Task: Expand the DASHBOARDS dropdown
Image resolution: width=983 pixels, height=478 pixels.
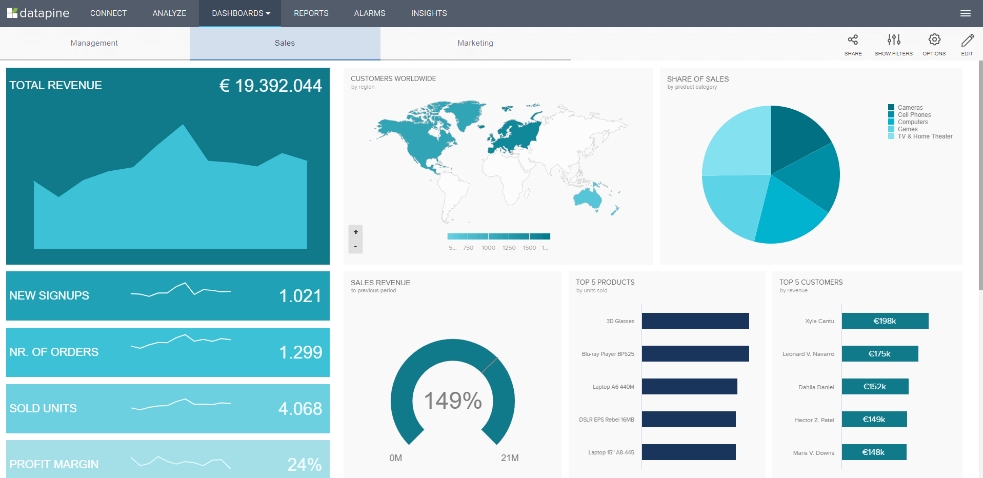Action: (x=239, y=13)
